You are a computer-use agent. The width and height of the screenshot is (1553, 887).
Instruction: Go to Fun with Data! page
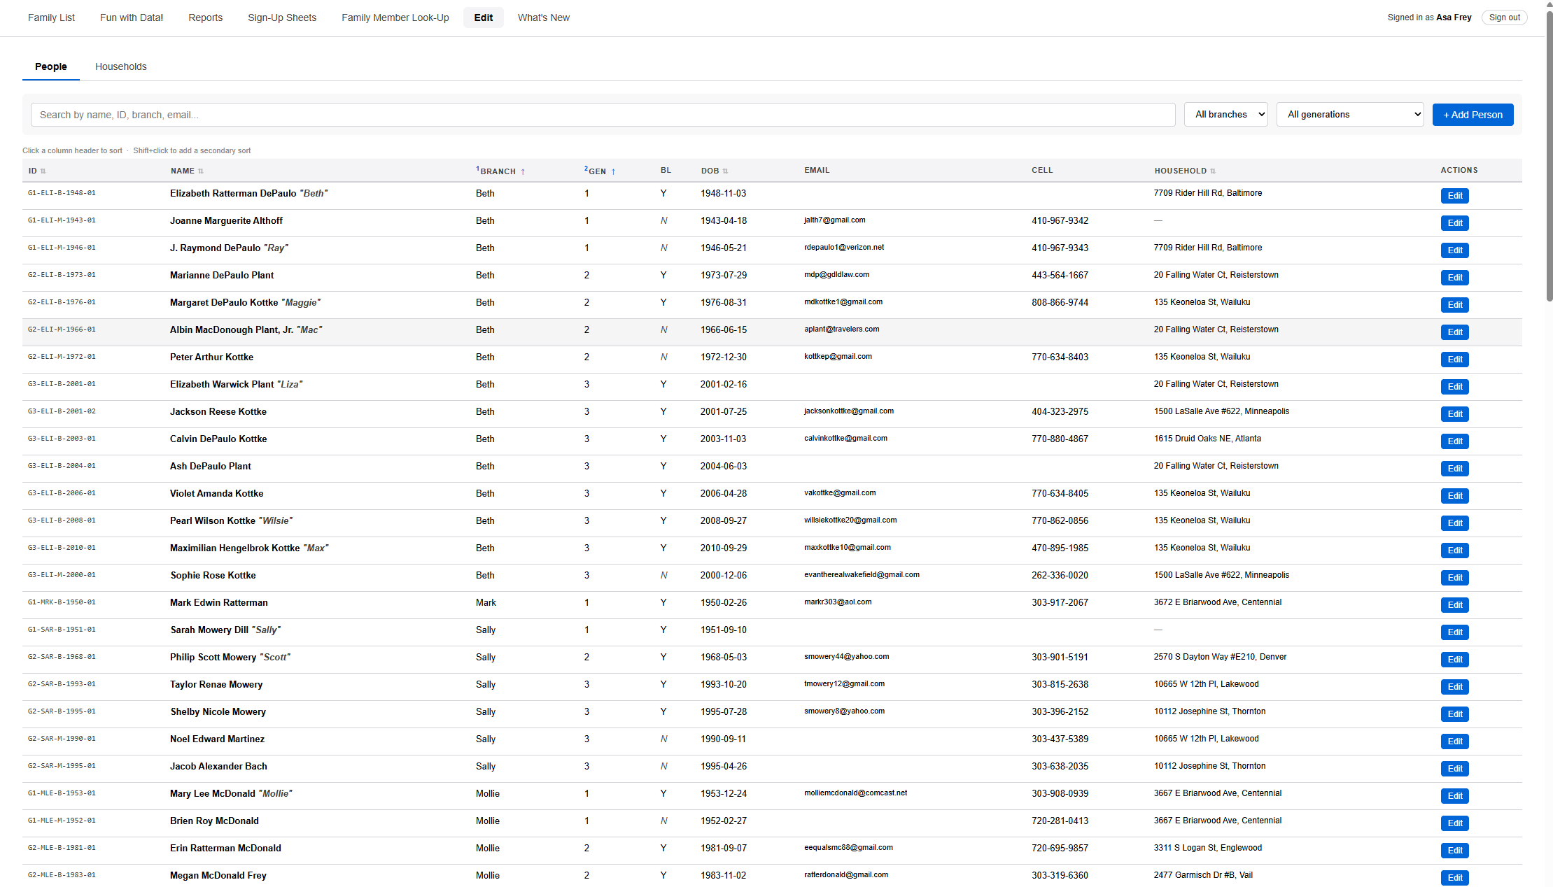132,17
